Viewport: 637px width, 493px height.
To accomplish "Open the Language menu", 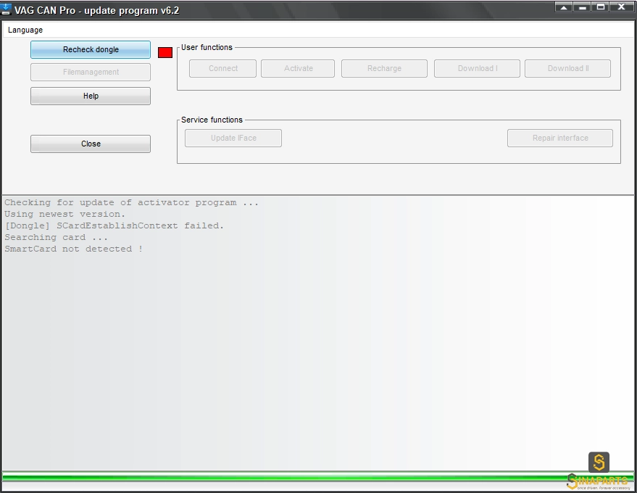I will tap(25, 30).
